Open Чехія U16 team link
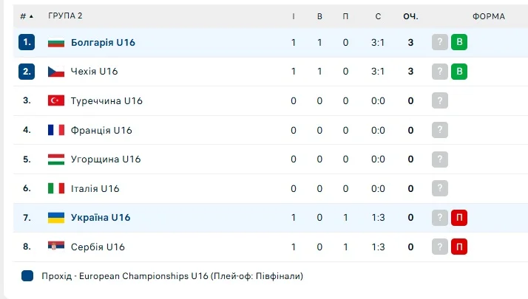The height and width of the screenshot is (299, 528). (95, 72)
